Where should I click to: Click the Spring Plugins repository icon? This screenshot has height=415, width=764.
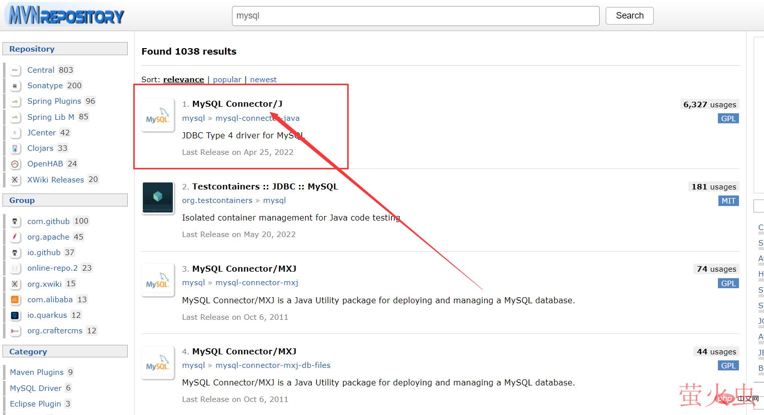[x=15, y=101]
